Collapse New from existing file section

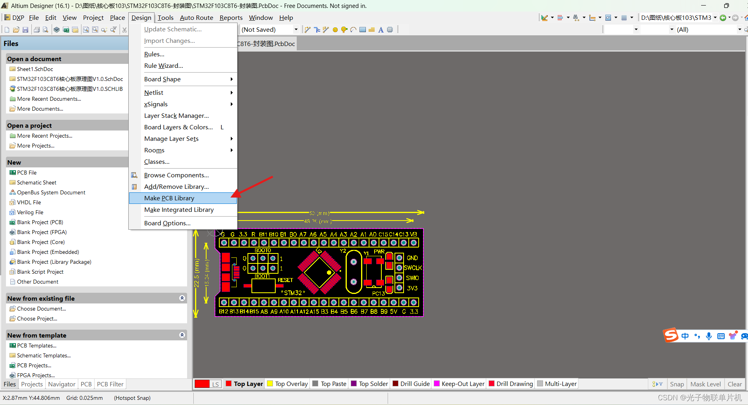(182, 298)
